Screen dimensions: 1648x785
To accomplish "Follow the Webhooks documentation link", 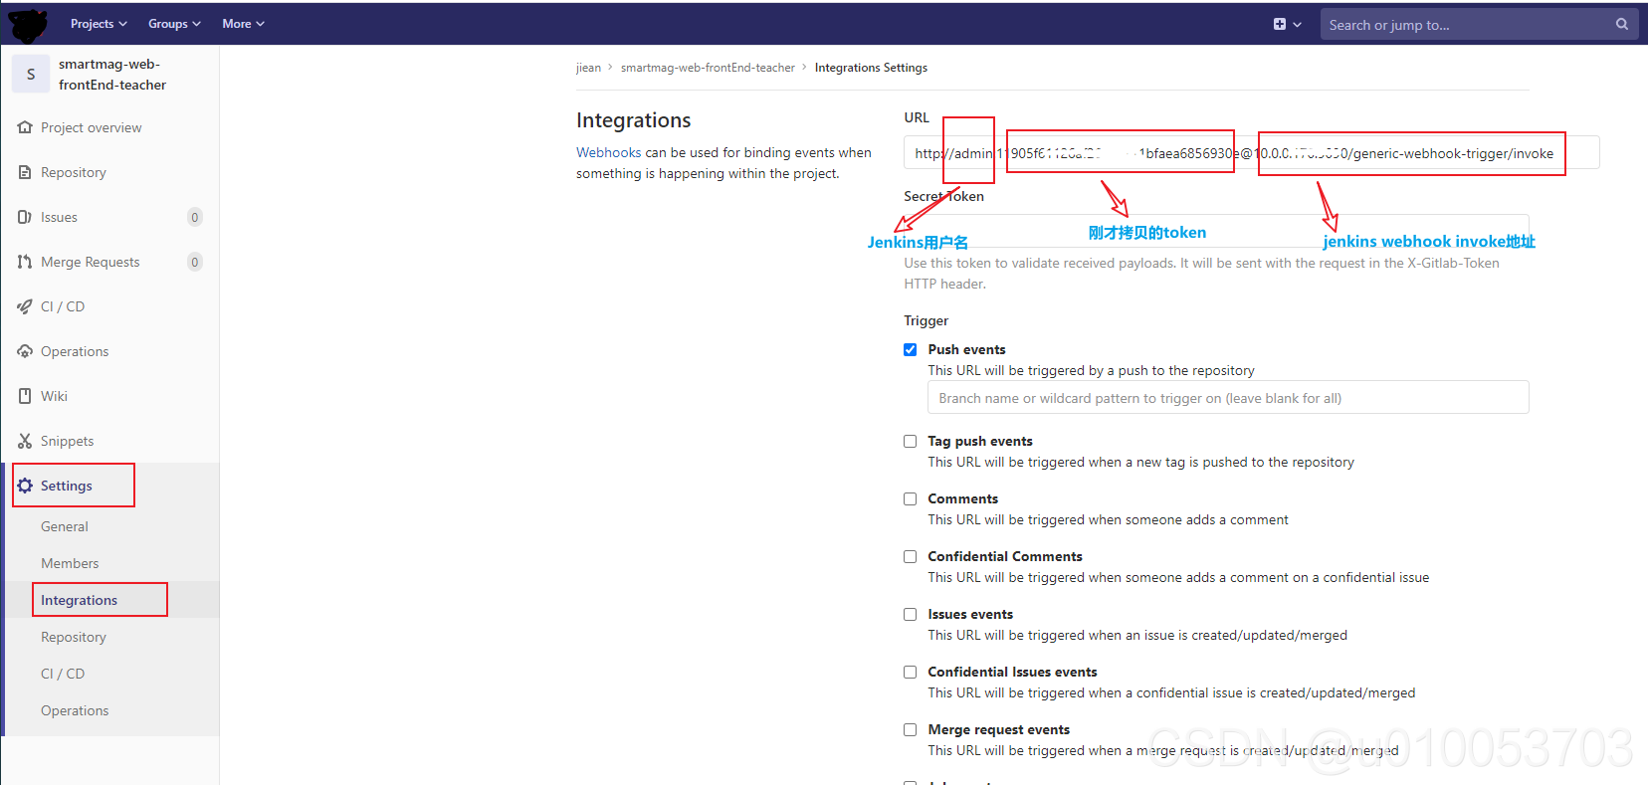I will pyautogui.click(x=608, y=152).
